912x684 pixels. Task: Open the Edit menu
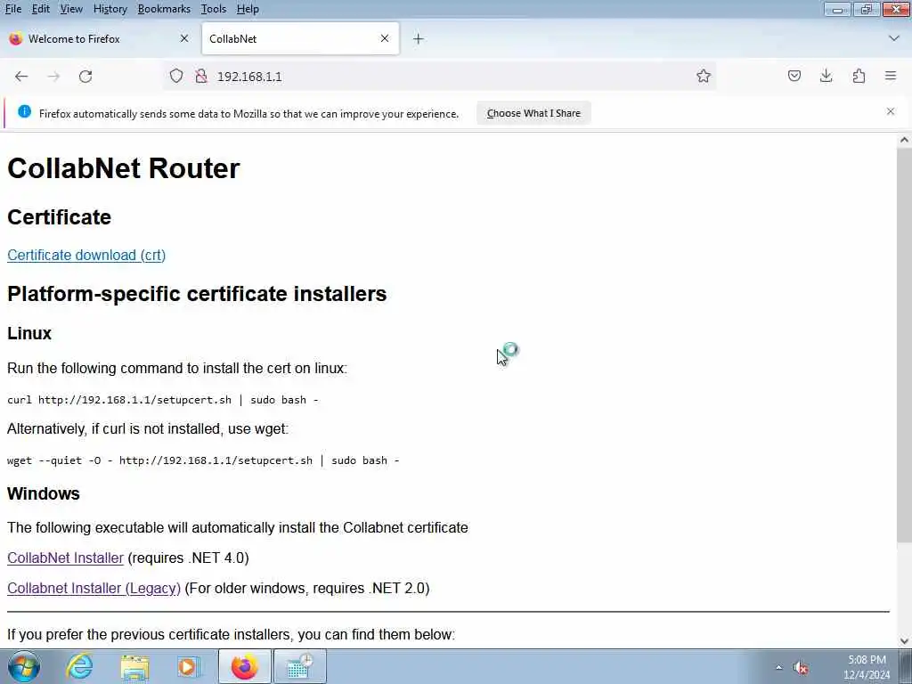coord(41,9)
